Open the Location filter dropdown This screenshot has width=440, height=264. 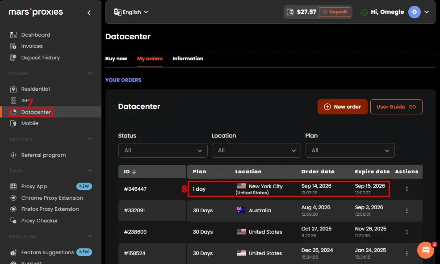256,151
